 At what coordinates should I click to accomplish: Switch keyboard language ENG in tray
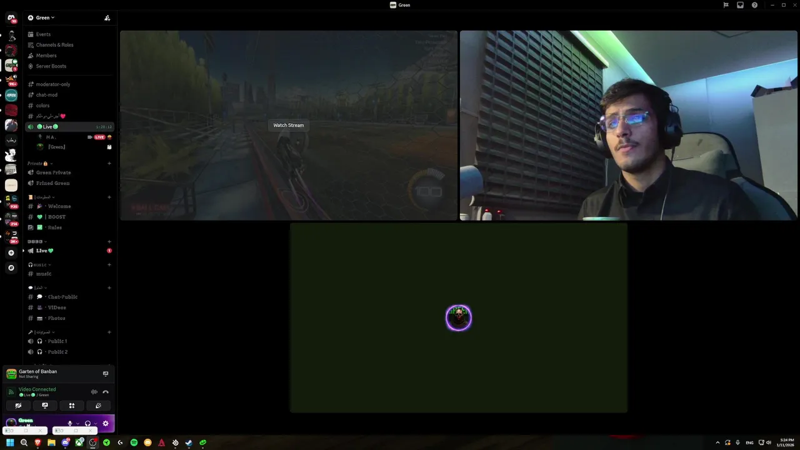[749, 442]
